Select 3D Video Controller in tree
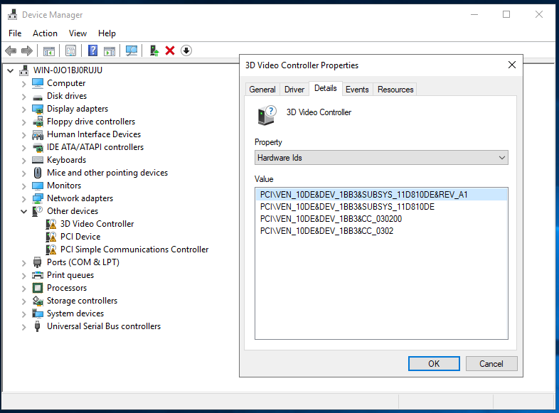The image size is (559, 413). coord(97,224)
